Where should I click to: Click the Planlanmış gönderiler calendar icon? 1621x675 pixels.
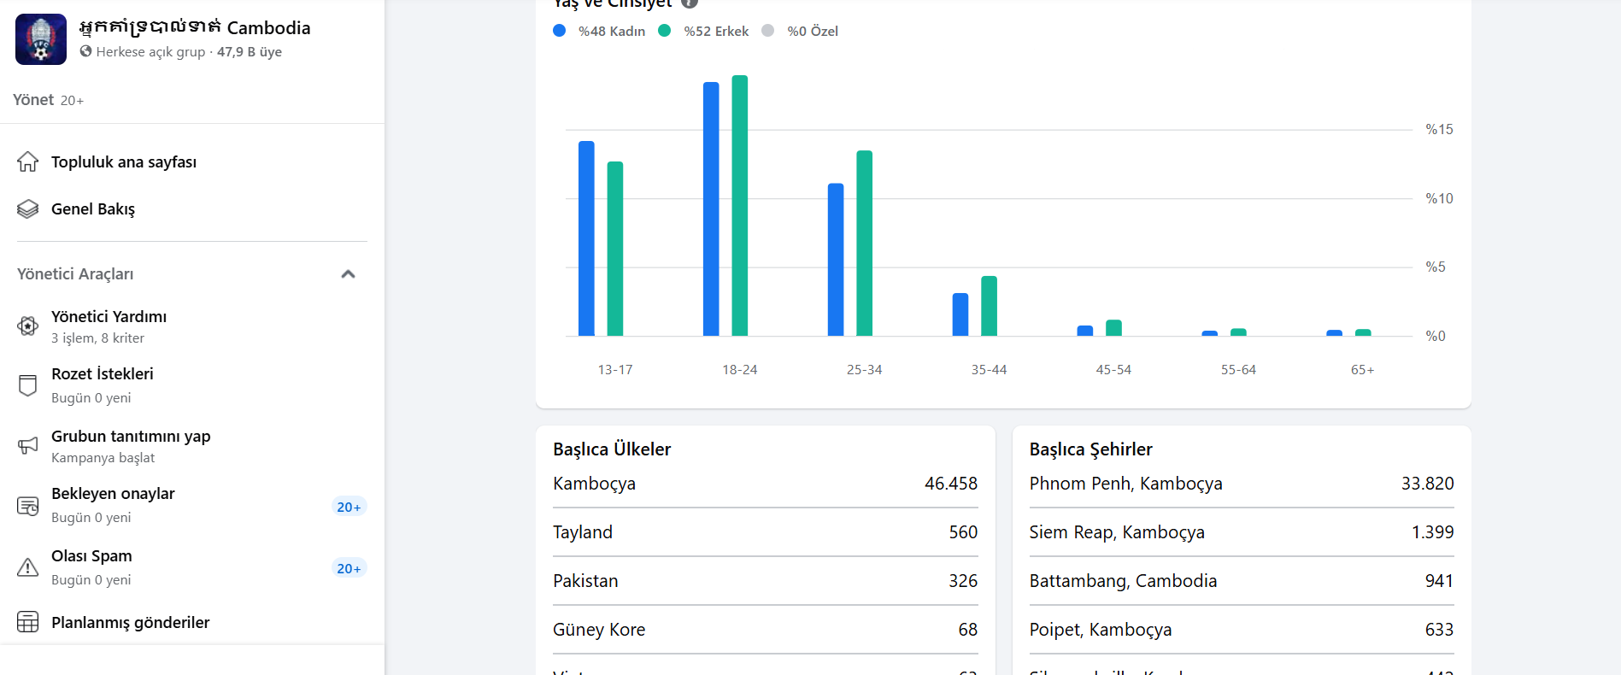28,622
